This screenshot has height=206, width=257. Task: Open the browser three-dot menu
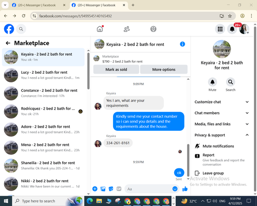point(251,16)
